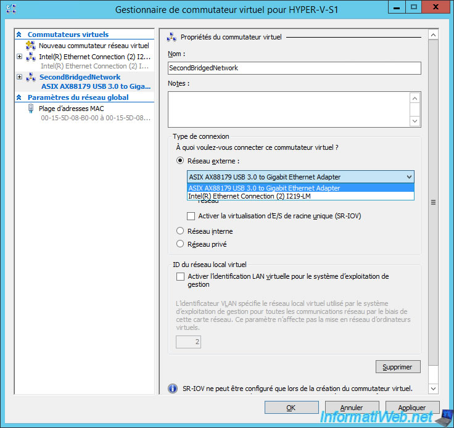Click the Appliquer button
This screenshot has width=454, height=428.
[x=412, y=408]
